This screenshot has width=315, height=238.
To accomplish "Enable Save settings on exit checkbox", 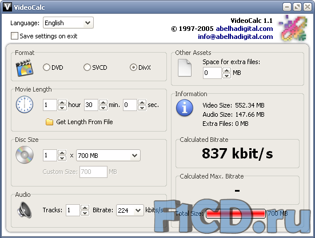I will pos(14,36).
